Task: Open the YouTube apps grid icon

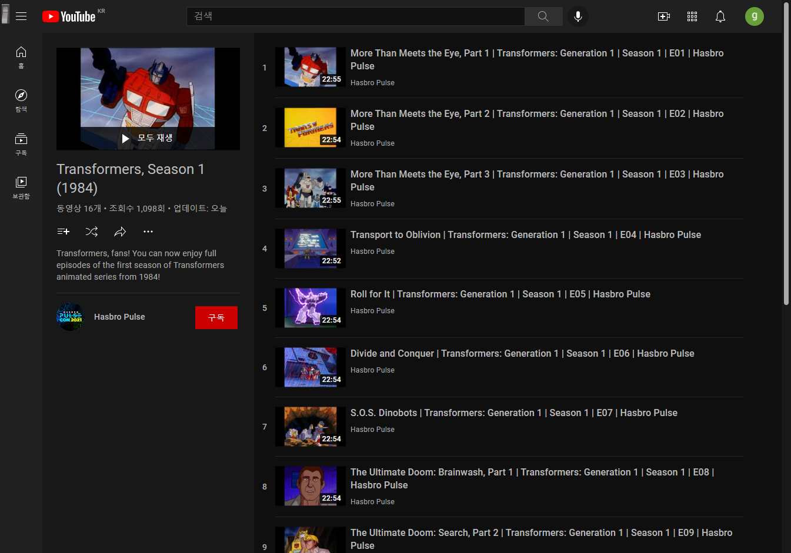Action: (692, 16)
